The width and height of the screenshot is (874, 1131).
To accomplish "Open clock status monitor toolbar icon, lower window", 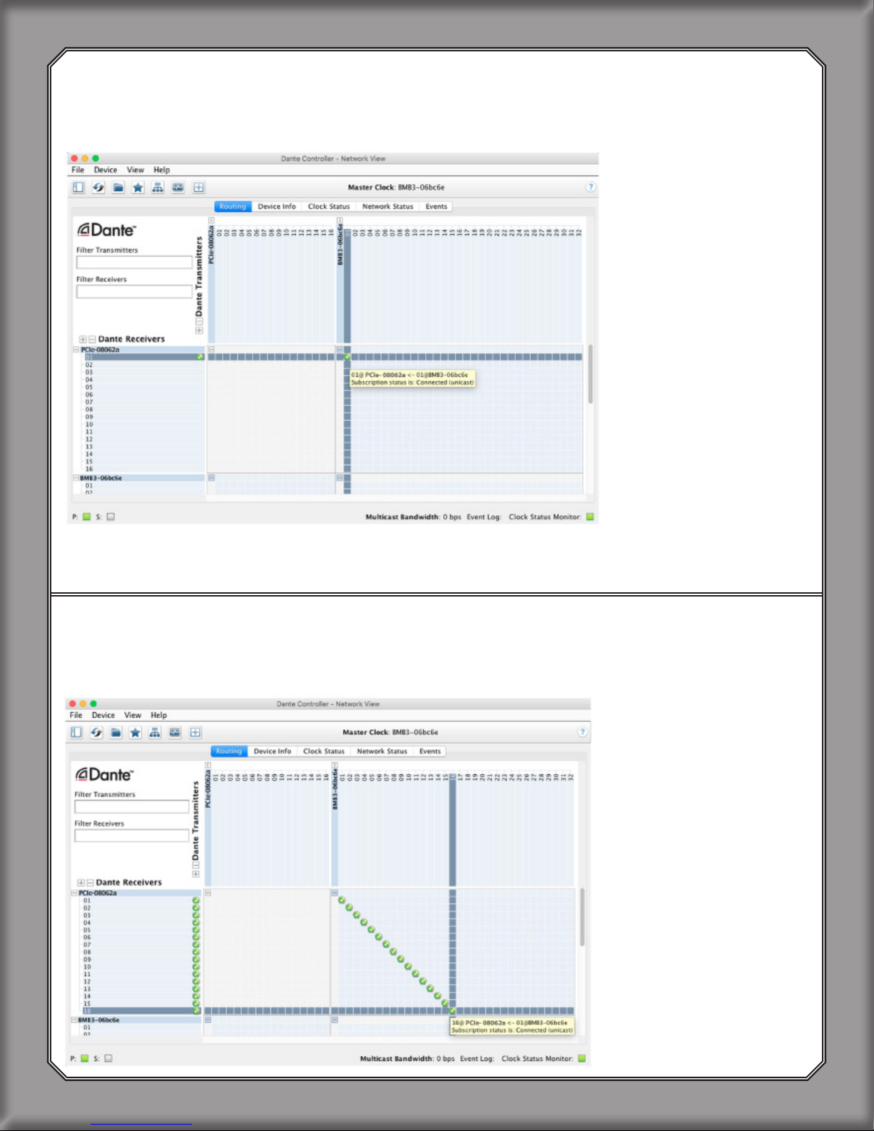I will coord(175,732).
